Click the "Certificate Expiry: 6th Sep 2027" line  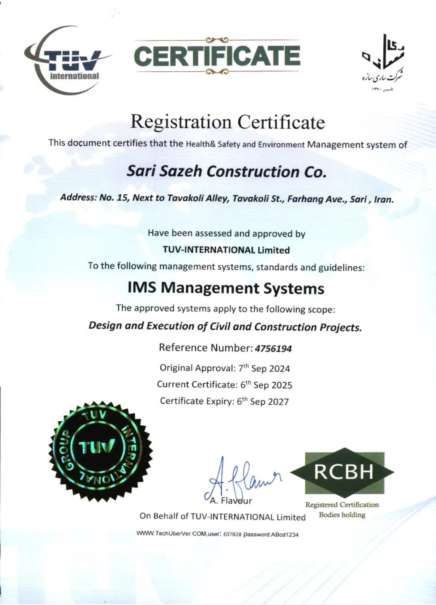(x=224, y=401)
